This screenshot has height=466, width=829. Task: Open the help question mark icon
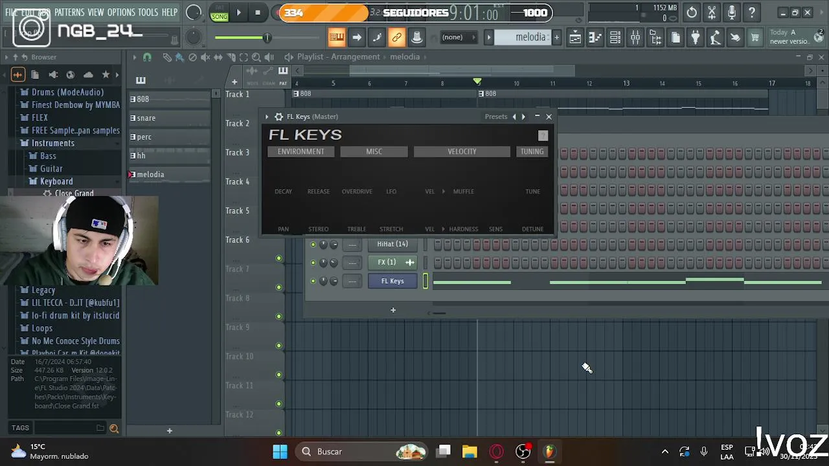coord(752,12)
